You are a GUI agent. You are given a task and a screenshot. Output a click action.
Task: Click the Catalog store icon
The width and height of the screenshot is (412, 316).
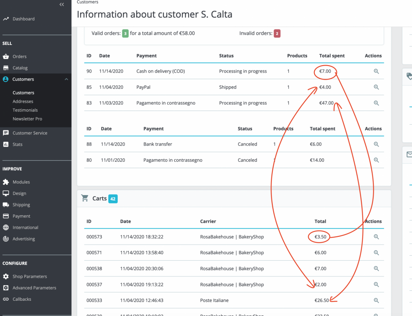[x=6, y=68]
